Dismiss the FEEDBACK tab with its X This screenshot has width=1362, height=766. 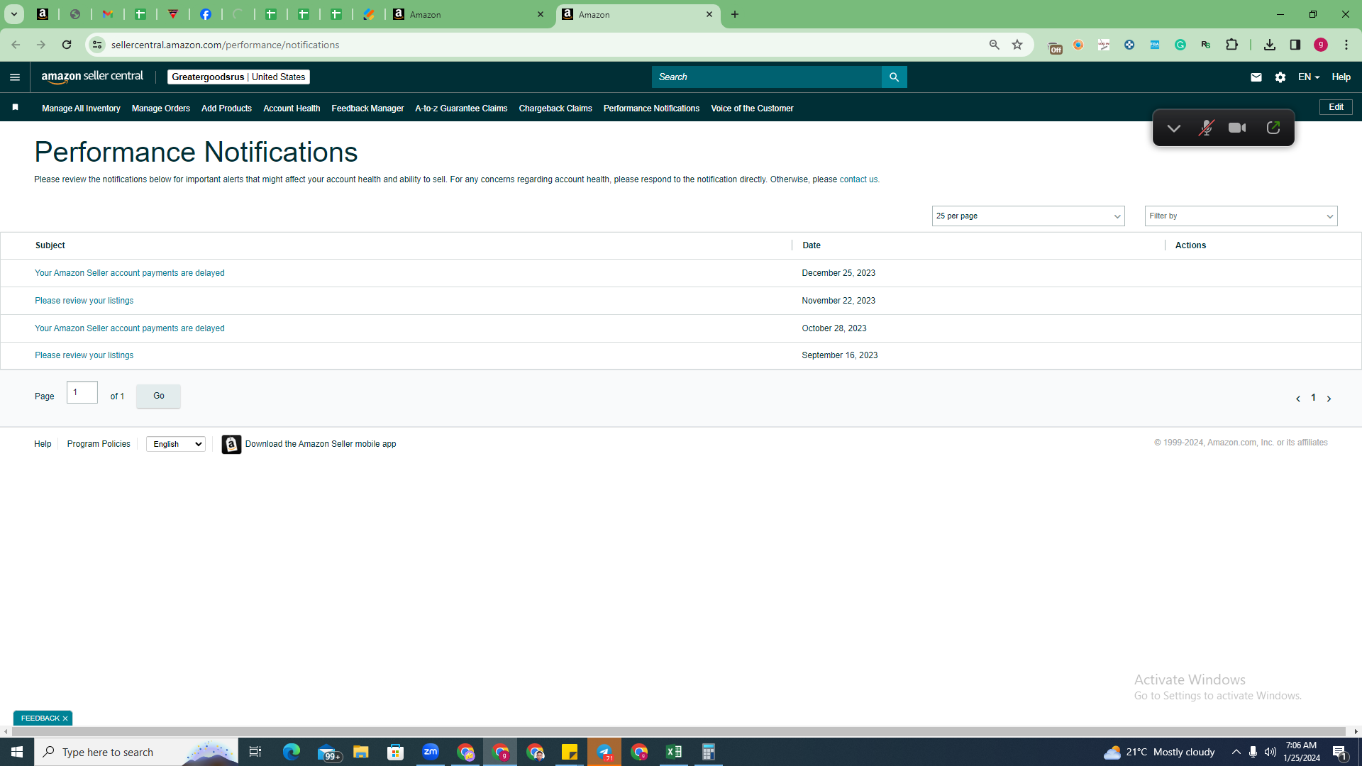(x=65, y=718)
